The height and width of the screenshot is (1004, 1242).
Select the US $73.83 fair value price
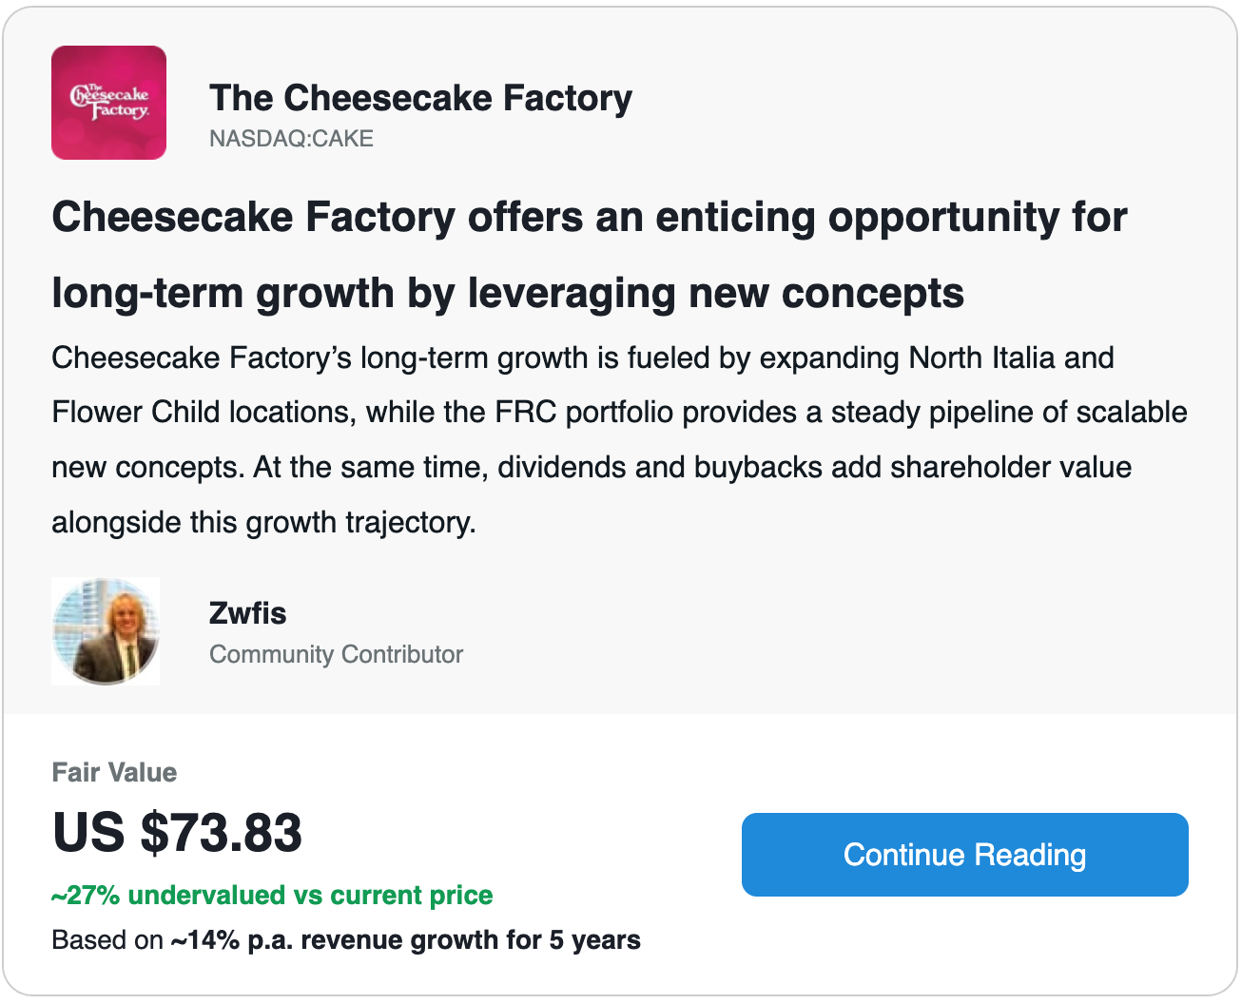177,833
